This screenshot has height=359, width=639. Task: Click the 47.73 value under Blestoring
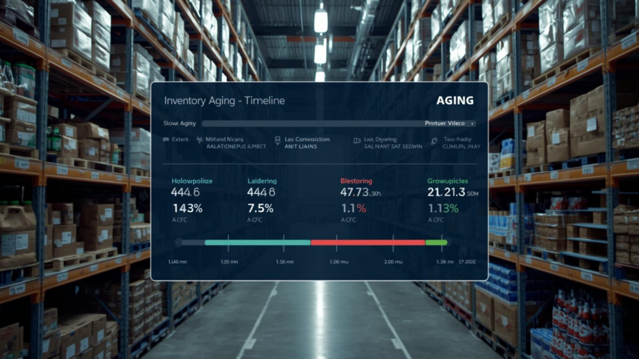[354, 192]
